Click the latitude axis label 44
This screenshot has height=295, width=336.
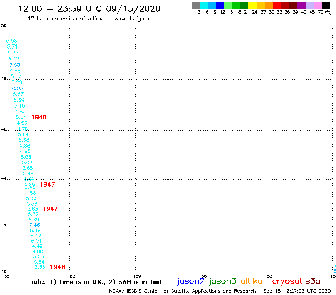(x=4, y=178)
